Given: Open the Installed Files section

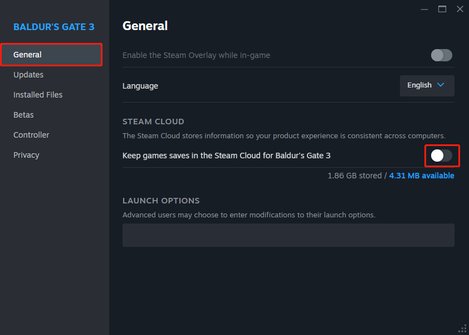Looking at the screenshot, I should (38, 95).
